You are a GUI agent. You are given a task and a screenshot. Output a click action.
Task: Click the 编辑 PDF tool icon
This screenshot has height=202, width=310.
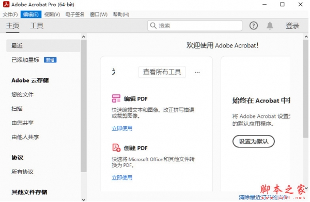pos(116,98)
